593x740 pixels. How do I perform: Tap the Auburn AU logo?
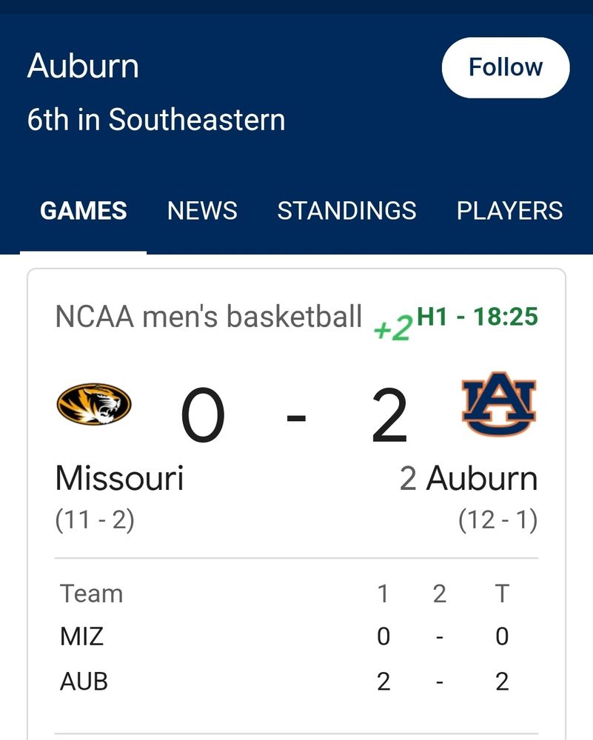(x=499, y=406)
